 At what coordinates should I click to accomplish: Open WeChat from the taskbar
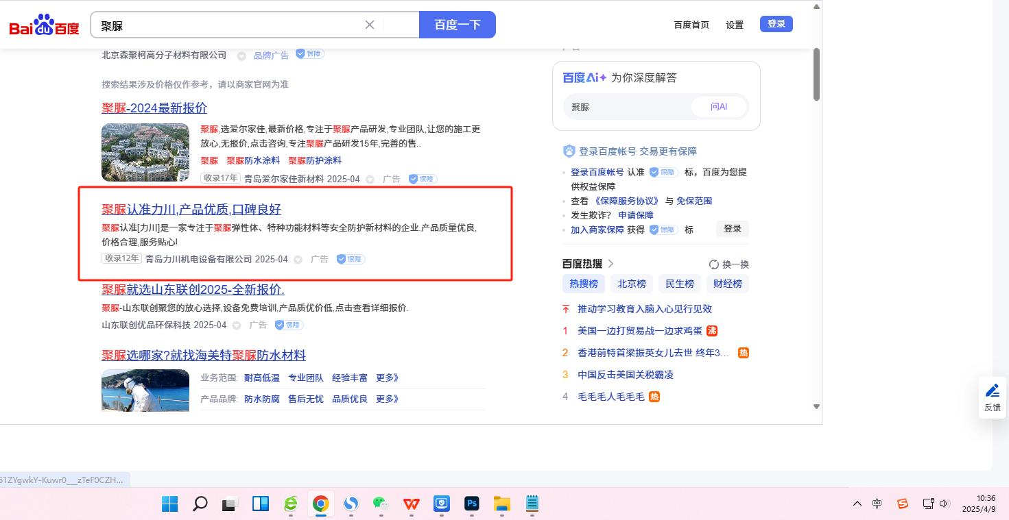(381, 504)
